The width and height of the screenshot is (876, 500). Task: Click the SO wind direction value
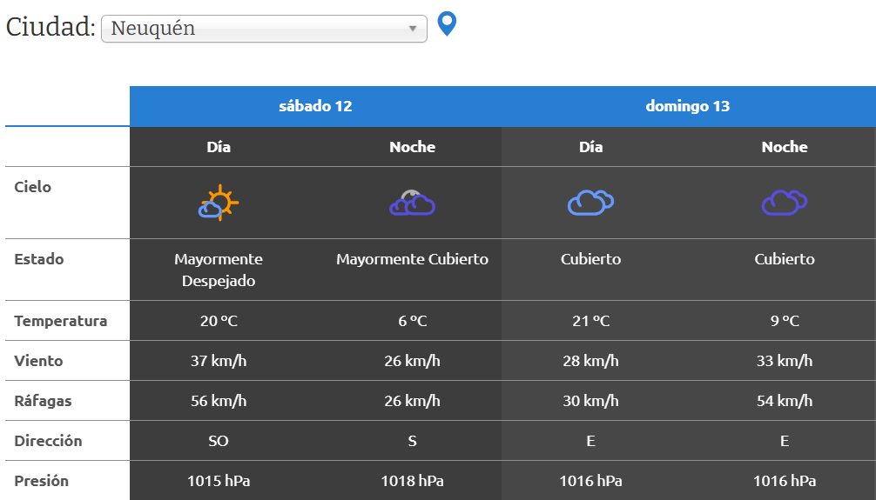219,441
